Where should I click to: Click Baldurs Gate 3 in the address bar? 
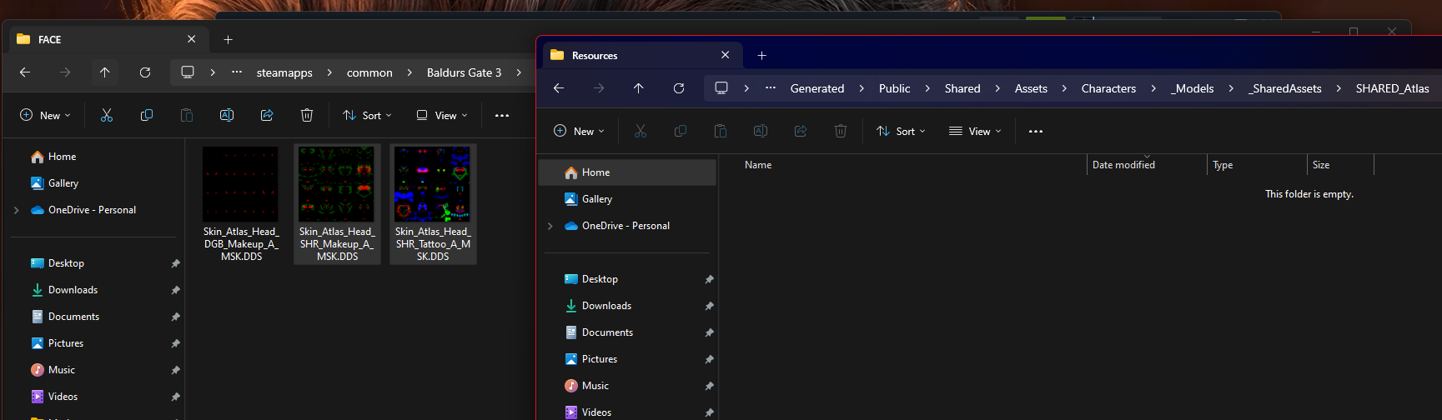464,72
